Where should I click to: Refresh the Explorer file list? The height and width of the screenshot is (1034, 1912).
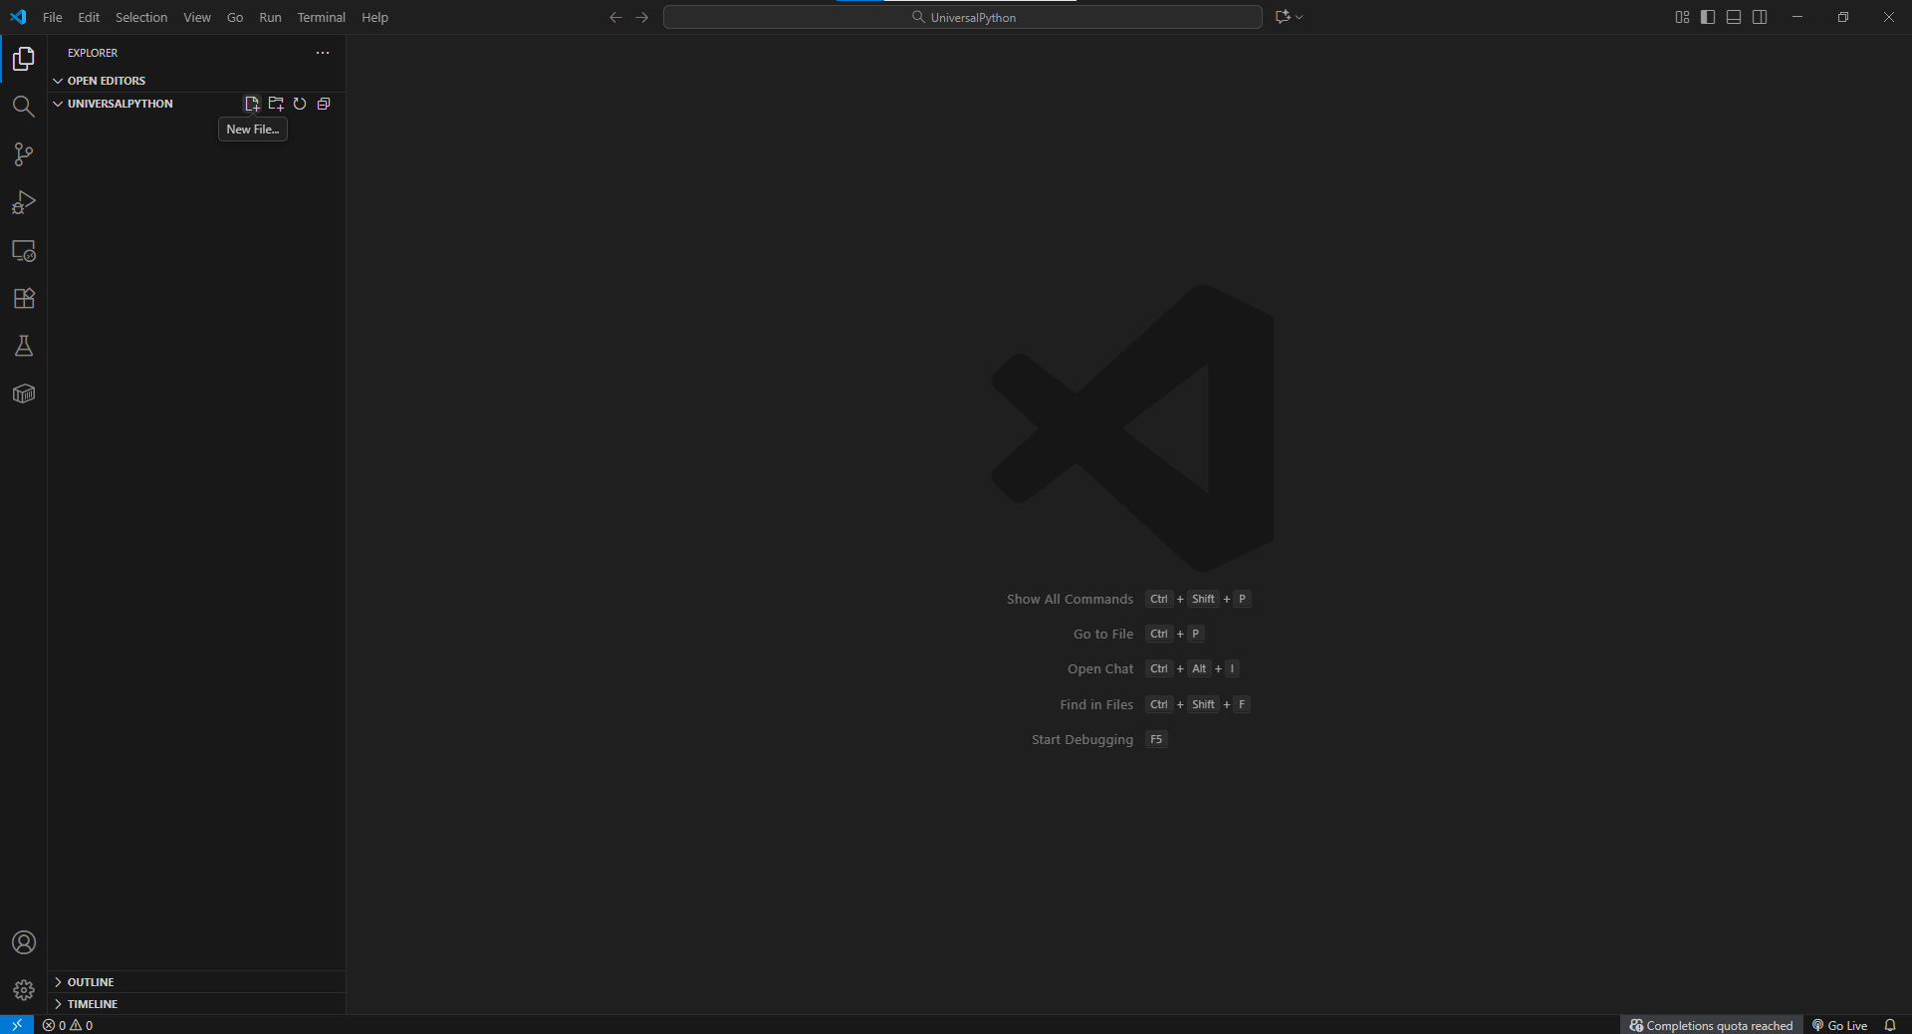pyautogui.click(x=300, y=104)
